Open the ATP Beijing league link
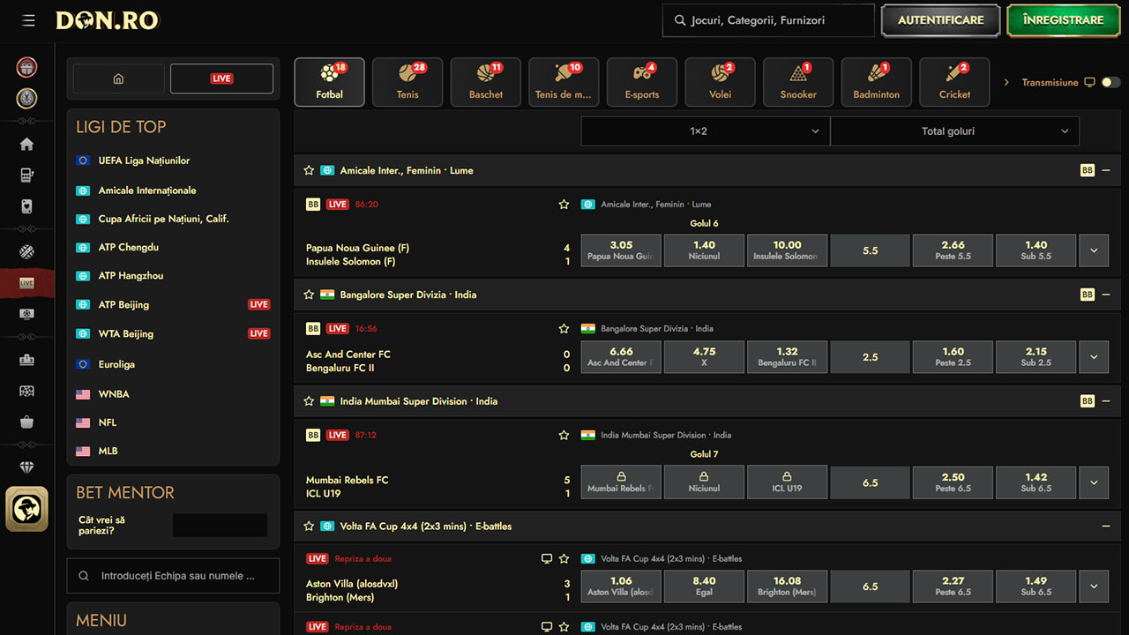1129x635 pixels. 123,305
